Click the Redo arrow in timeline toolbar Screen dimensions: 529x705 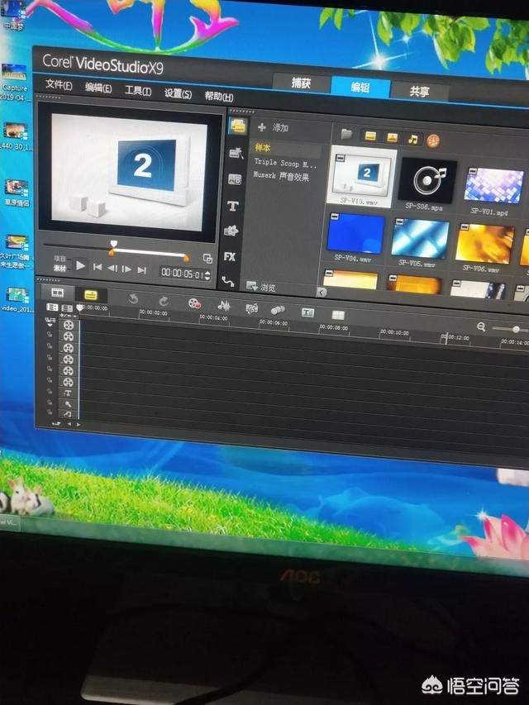coord(164,301)
